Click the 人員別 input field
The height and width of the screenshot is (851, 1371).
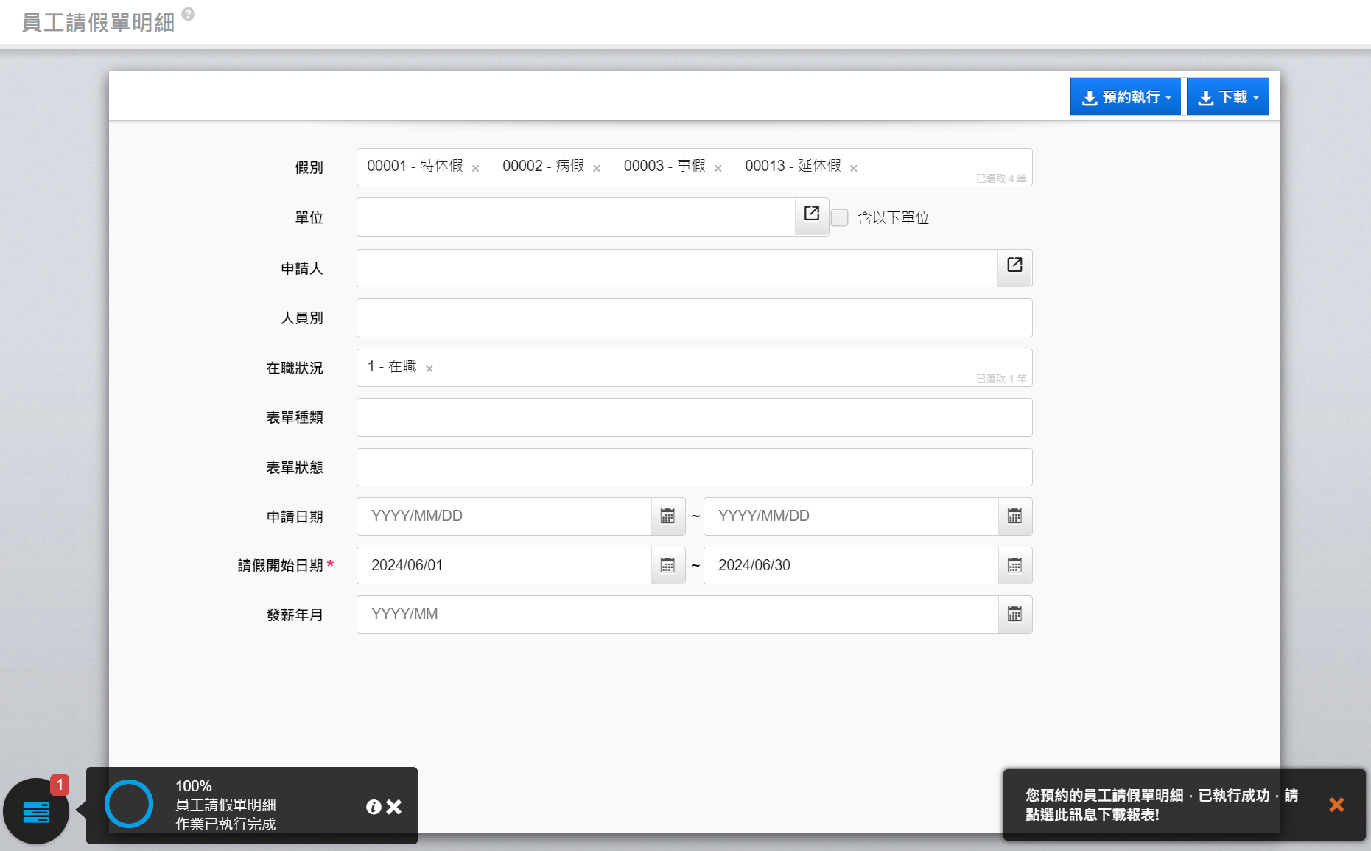tap(694, 318)
